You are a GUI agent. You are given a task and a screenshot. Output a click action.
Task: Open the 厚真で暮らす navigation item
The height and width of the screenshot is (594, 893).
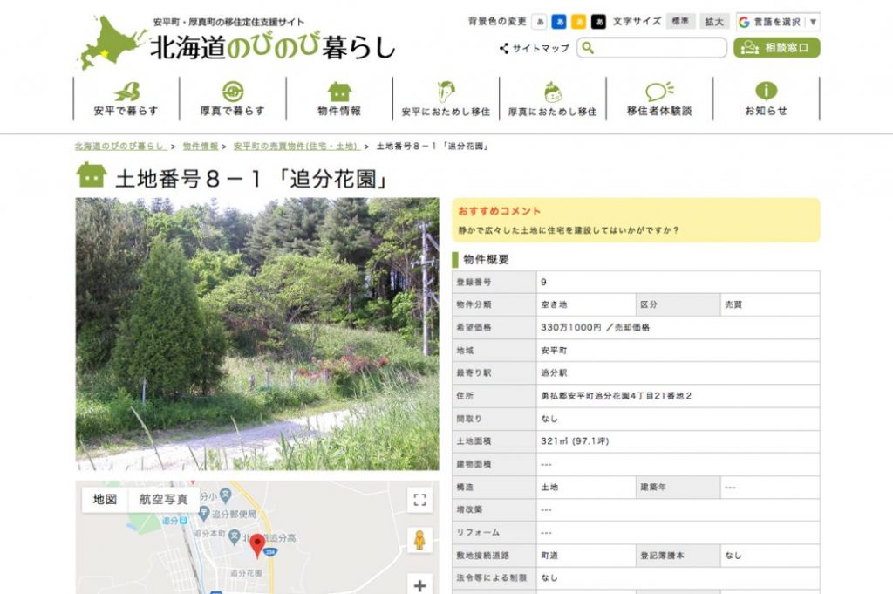[x=232, y=99]
